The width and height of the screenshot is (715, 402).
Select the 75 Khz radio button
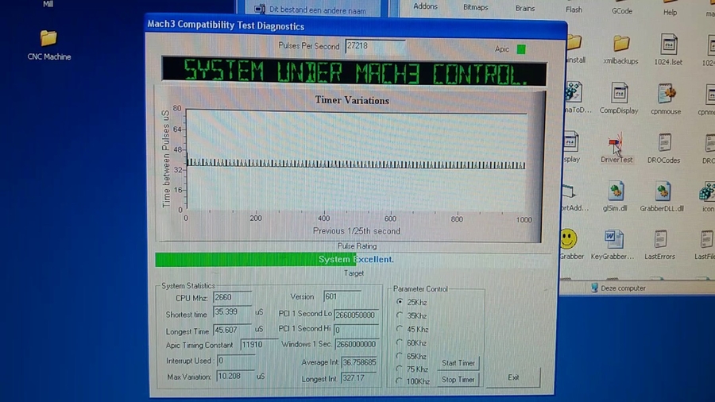pos(400,369)
